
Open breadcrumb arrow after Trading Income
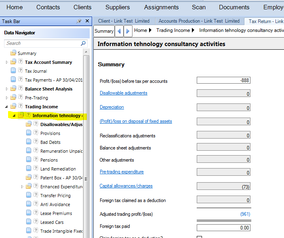[193, 30]
